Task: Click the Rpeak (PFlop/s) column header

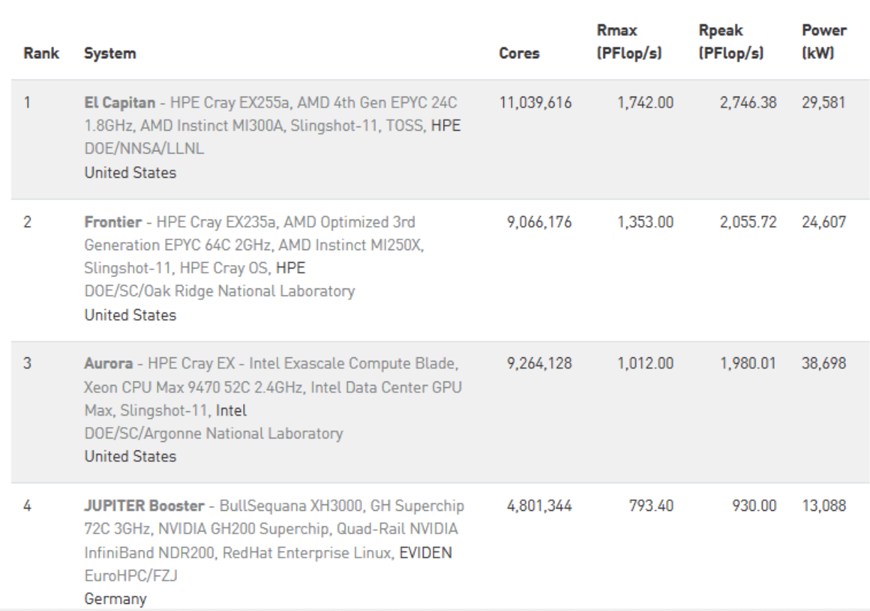Action: pos(731,42)
